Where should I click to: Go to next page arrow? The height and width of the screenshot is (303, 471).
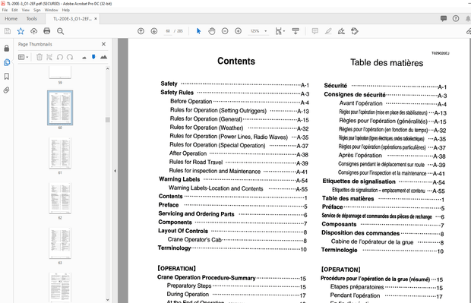[154, 31]
